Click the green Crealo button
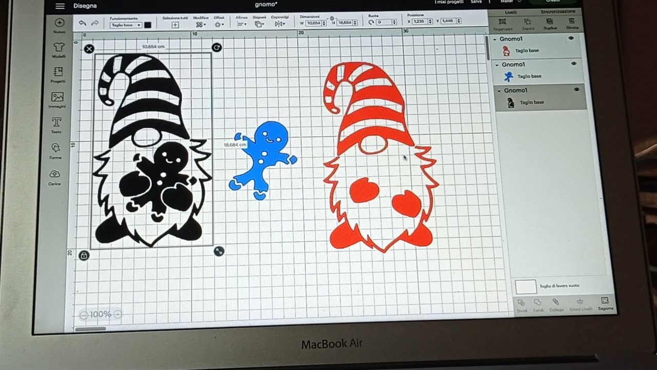This screenshot has height=370, width=657. [553, 2]
